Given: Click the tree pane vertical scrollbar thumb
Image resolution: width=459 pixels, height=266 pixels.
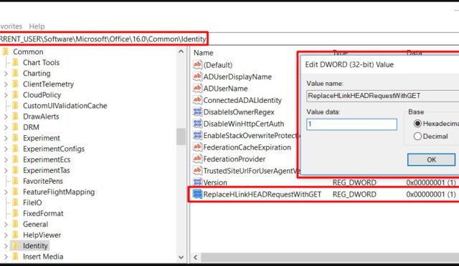Looking at the screenshot, I should pos(181,137).
